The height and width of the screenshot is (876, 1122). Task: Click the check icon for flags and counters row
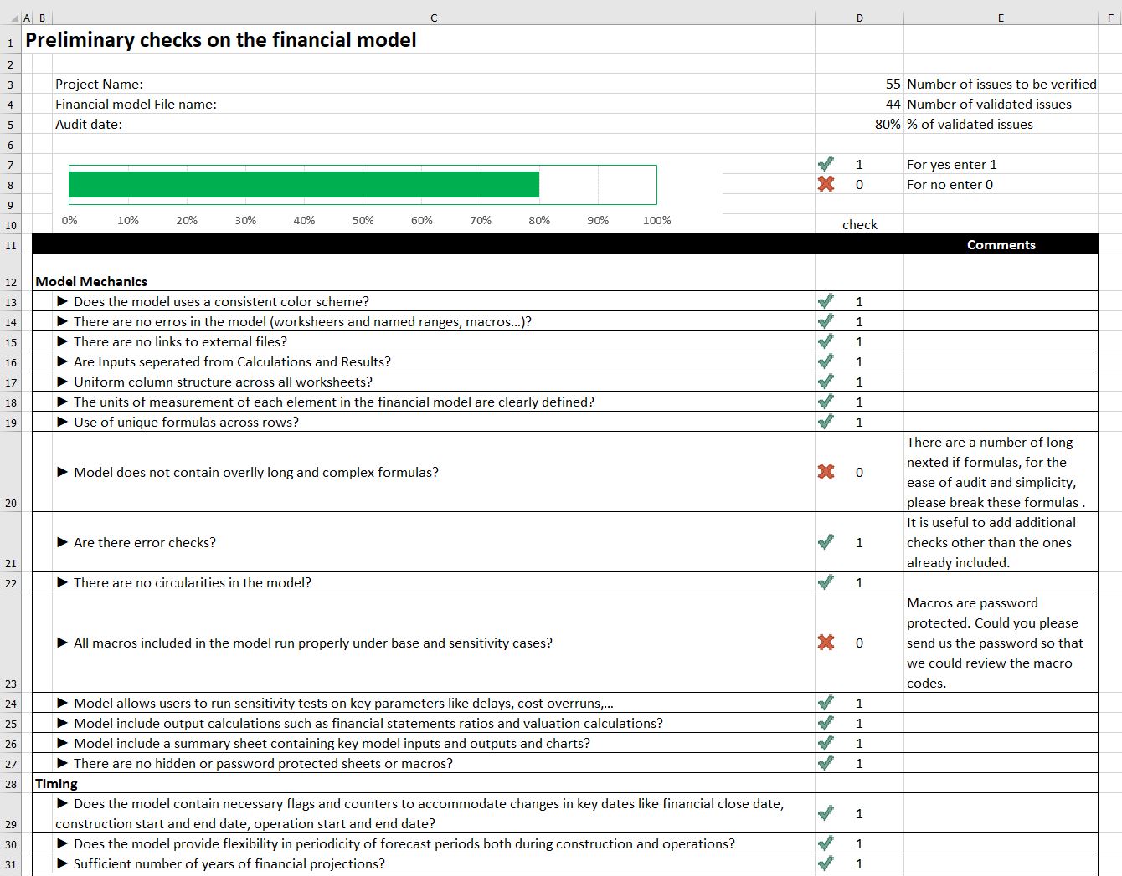[826, 812]
